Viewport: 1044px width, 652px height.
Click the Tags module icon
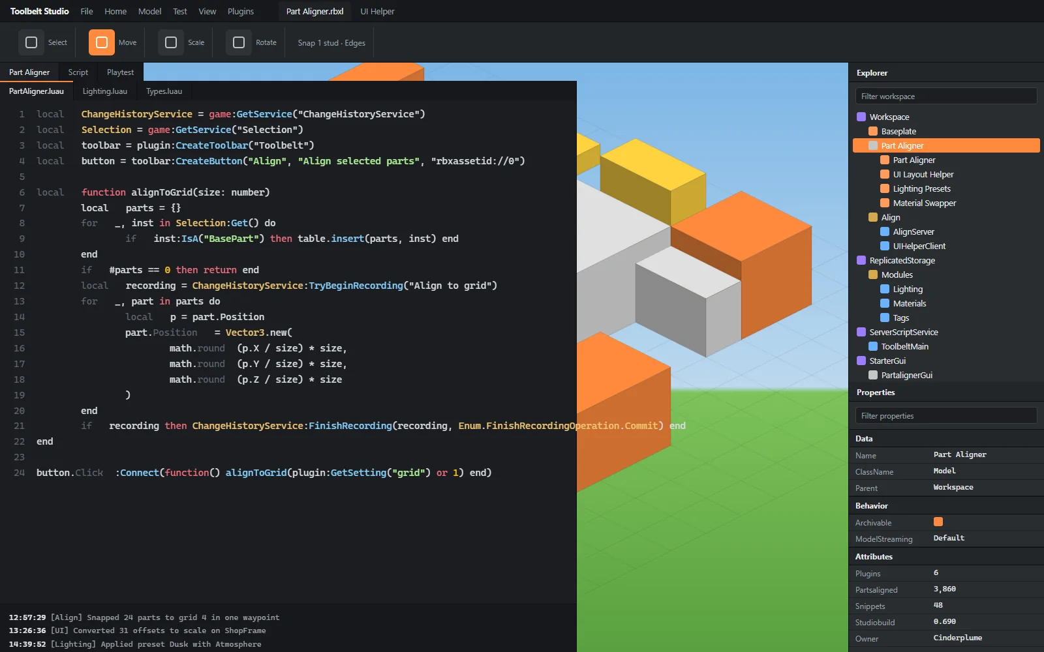(885, 318)
